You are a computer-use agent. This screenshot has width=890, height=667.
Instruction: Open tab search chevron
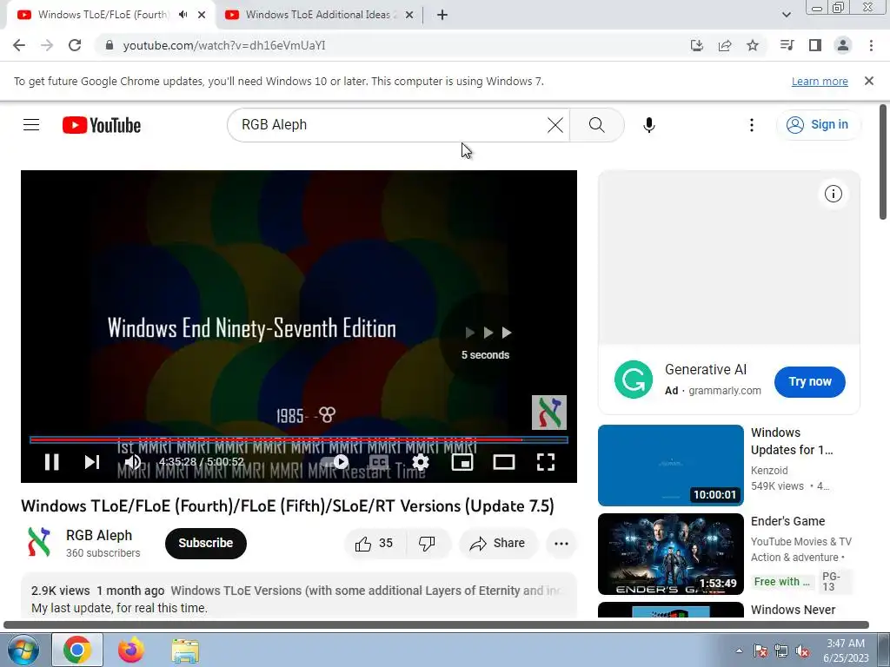pos(786,15)
